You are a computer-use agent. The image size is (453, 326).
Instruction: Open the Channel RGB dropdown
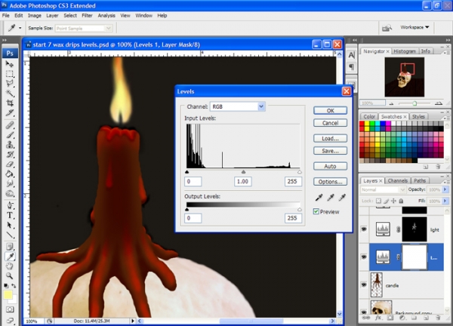pyautogui.click(x=261, y=106)
